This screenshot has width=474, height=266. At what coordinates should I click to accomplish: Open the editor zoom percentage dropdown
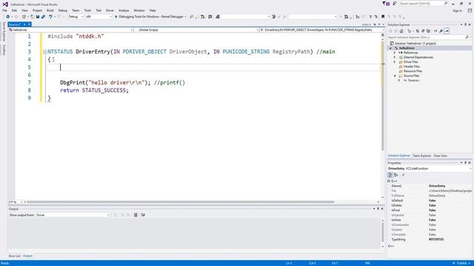tap(16, 202)
